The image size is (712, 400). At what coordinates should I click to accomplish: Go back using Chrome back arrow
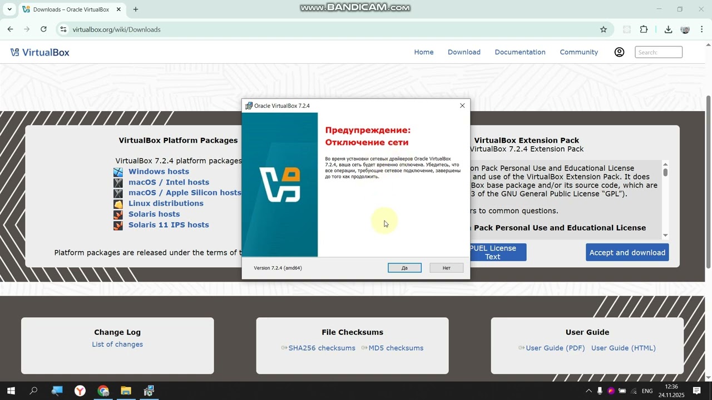(x=11, y=29)
